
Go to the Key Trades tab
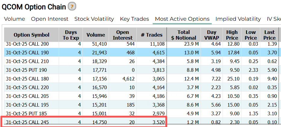(x=134, y=19)
